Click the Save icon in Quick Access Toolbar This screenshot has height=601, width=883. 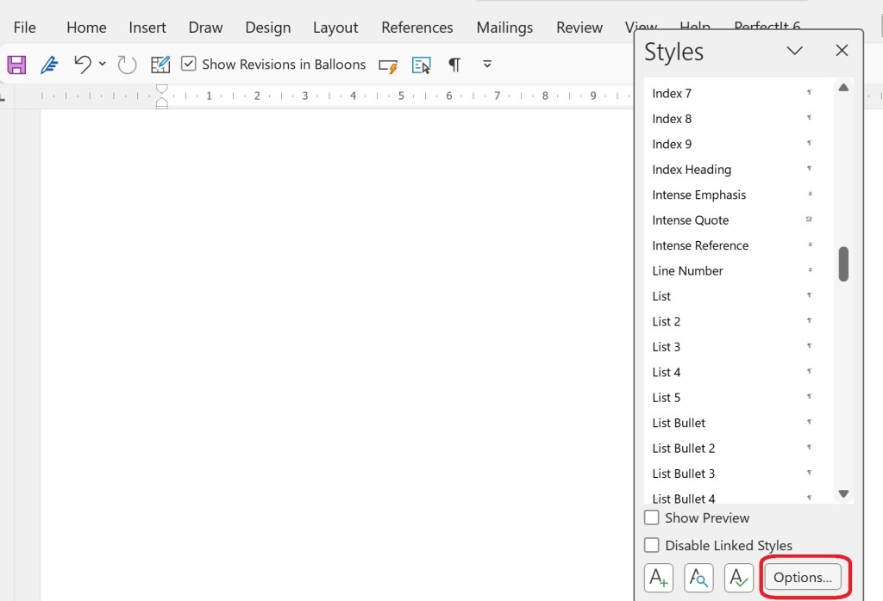pos(16,65)
